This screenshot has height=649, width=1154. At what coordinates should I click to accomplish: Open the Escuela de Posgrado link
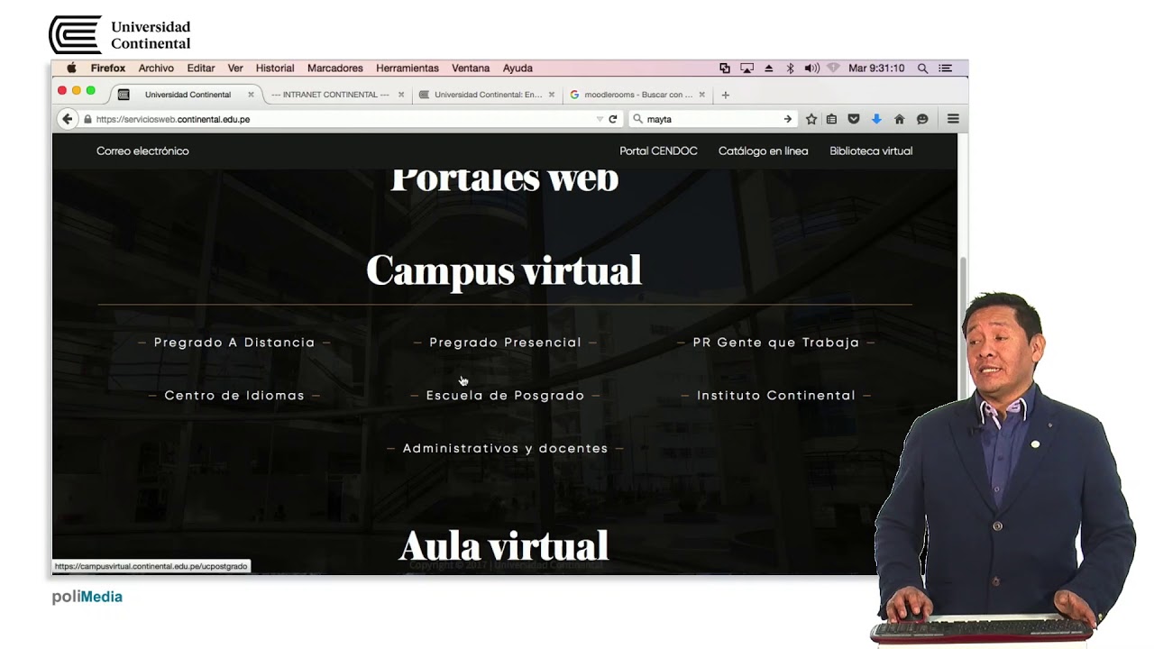click(505, 396)
